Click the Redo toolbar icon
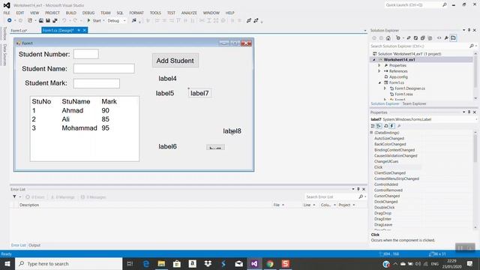 pyautogui.click(x=75, y=20)
